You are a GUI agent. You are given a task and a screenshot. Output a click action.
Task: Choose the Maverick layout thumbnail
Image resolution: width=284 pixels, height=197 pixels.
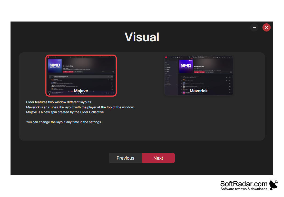tap(199, 75)
